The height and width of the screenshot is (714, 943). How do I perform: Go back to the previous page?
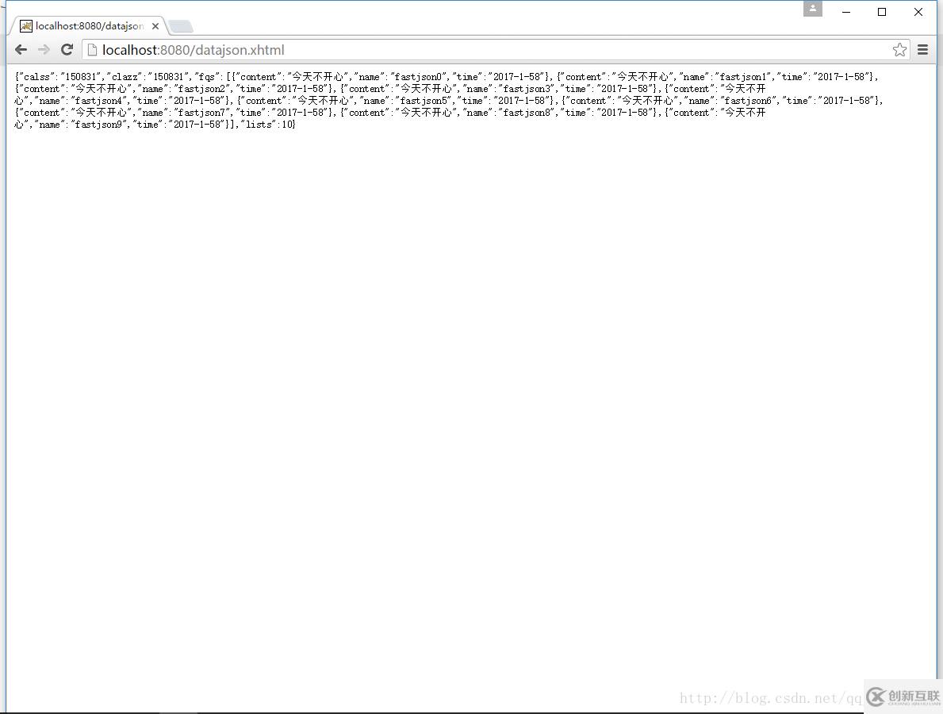click(21, 50)
